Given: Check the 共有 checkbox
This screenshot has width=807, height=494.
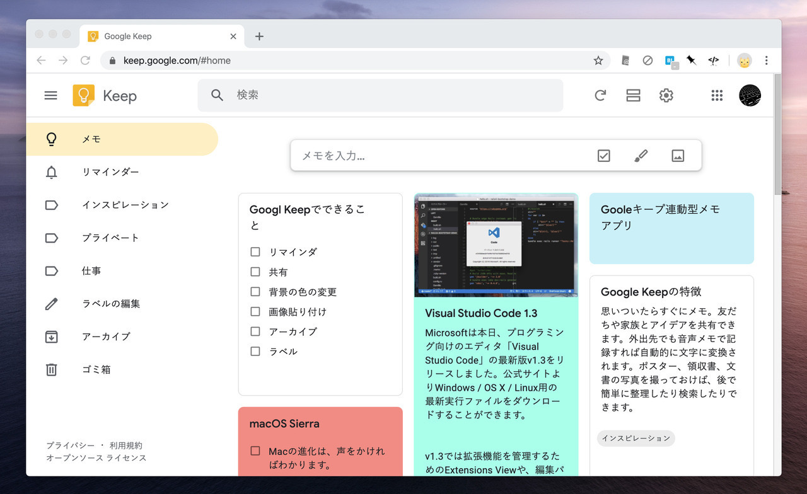Looking at the screenshot, I should click(255, 272).
